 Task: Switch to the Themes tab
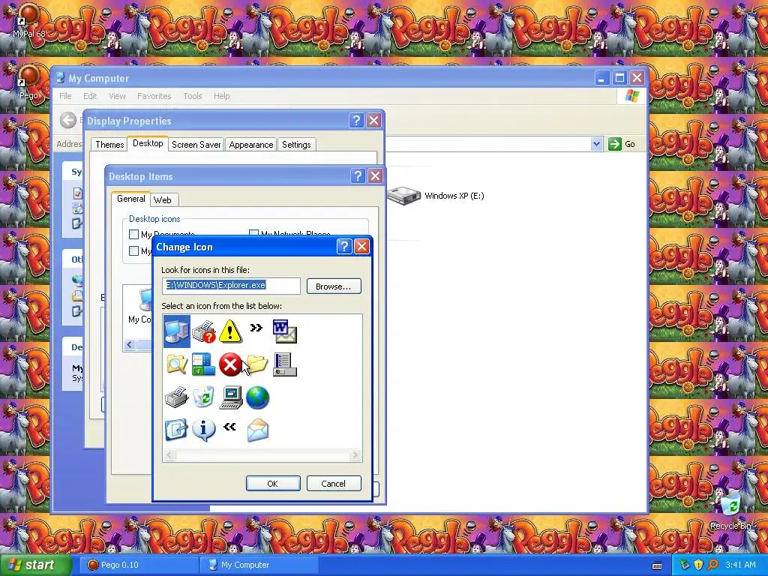point(109,145)
